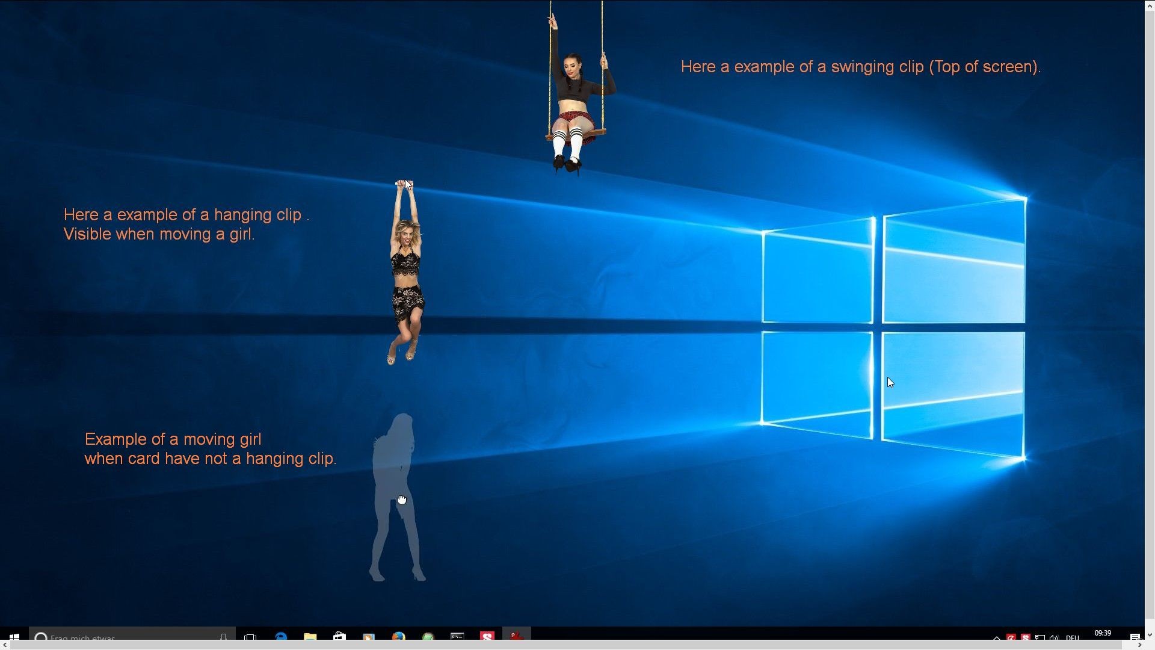This screenshot has height=650, width=1155.
Task: Click the 09:39 taskbar clock
Action: pos(1103,634)
